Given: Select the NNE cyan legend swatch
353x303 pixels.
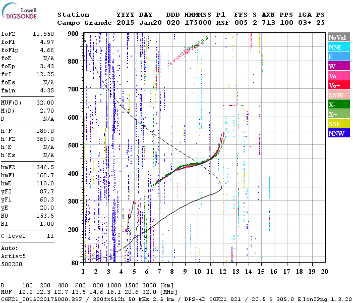Looking at the screenshot, I should coord(339,46).
